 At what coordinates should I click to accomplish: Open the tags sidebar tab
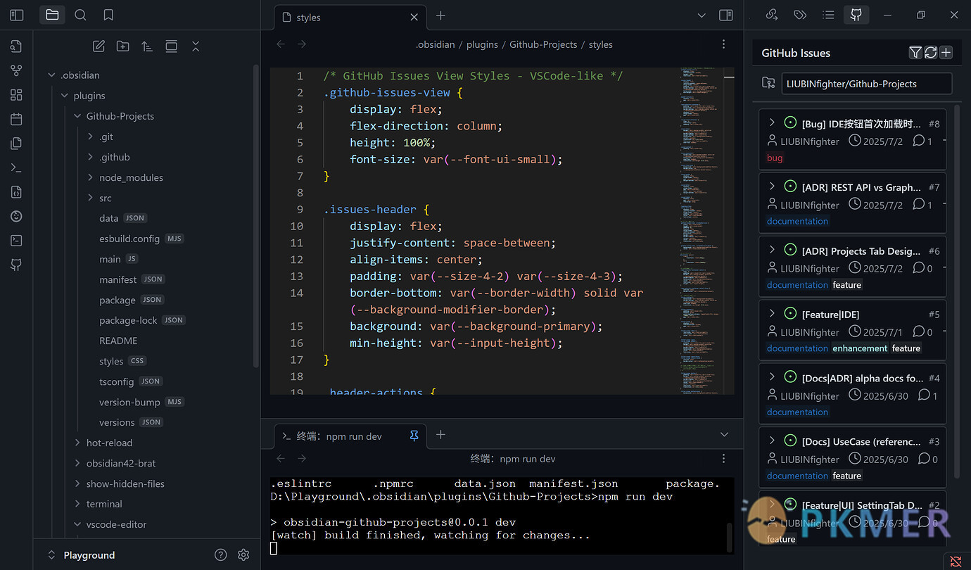pos(799,15)
